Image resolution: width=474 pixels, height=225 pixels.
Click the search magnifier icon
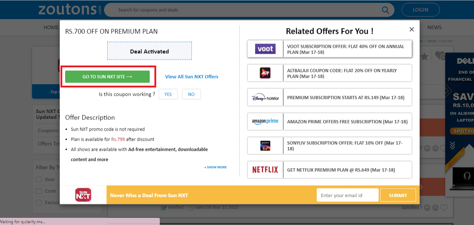(x=385, y=10)
